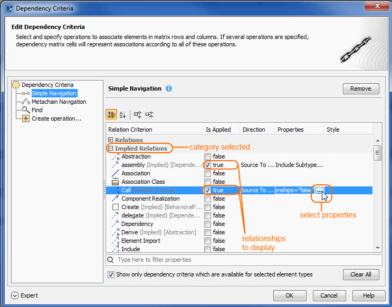Click the Cancel button
This screenshot has width=392, height=307.
click(329, 295)
